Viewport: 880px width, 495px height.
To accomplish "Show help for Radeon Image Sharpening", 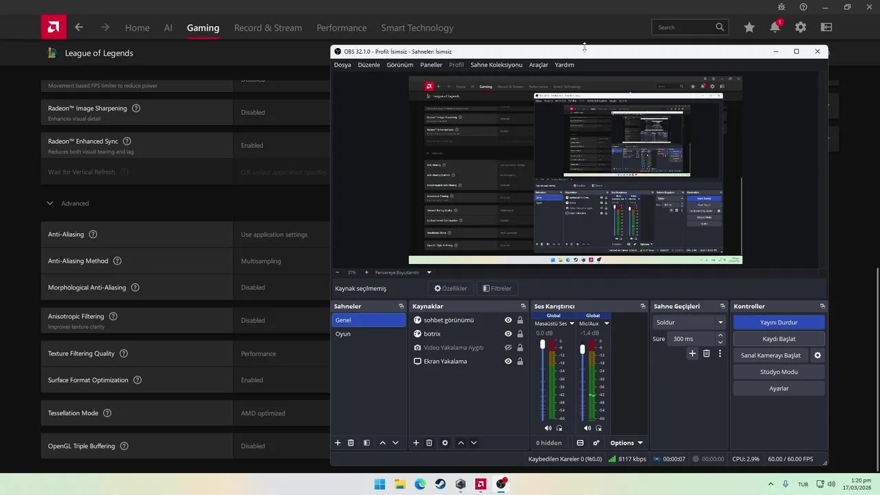I will coord(136,108).
